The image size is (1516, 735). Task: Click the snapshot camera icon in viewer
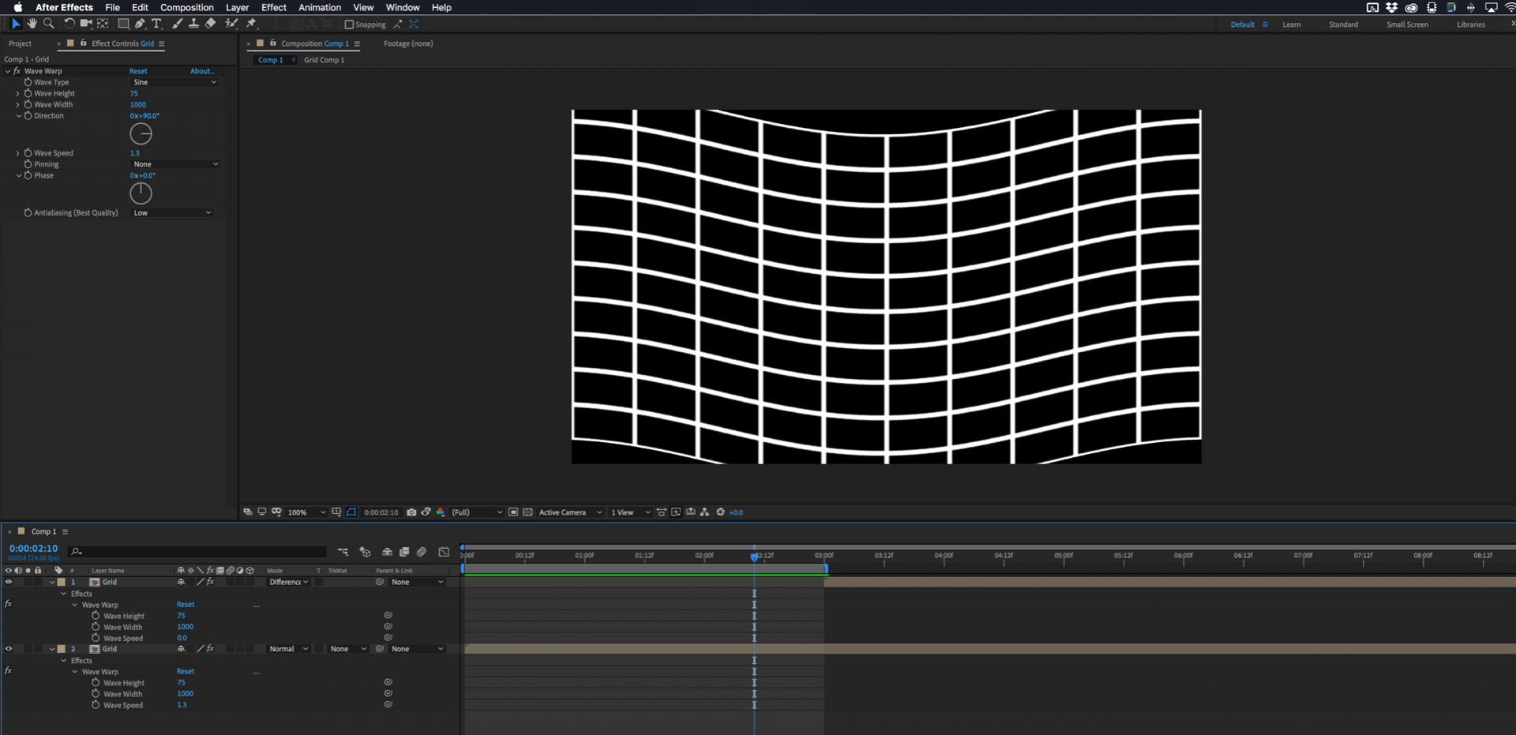coord(411,512)
